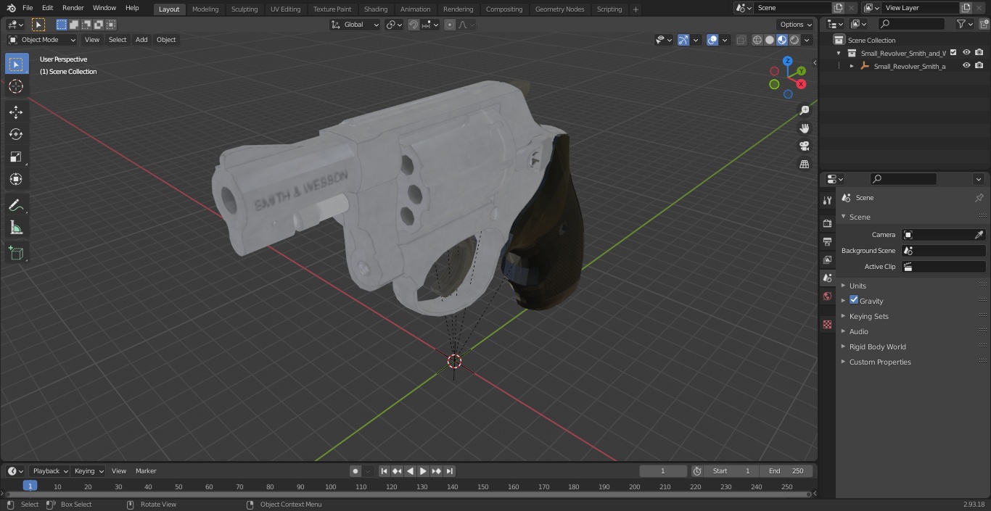This screenshot has width=991, height=511.
Task: Toggle snapping magnet icon
Action: point(414,25)
